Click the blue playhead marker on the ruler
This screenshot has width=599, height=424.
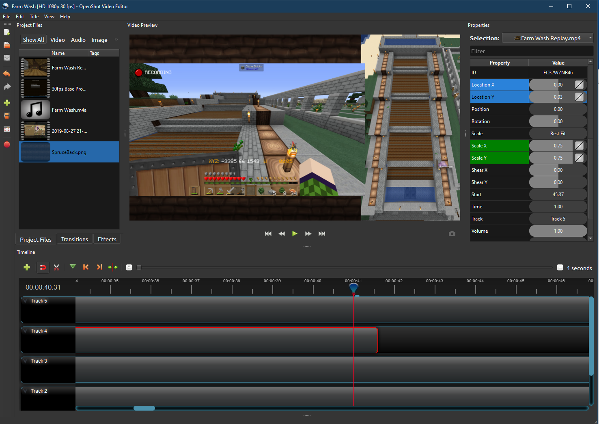353,288
